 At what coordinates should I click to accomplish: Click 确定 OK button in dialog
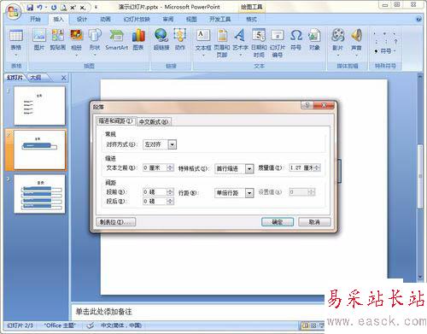(x=278, y=222)
